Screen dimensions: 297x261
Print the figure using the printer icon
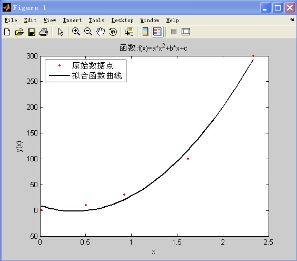[44, 32]
